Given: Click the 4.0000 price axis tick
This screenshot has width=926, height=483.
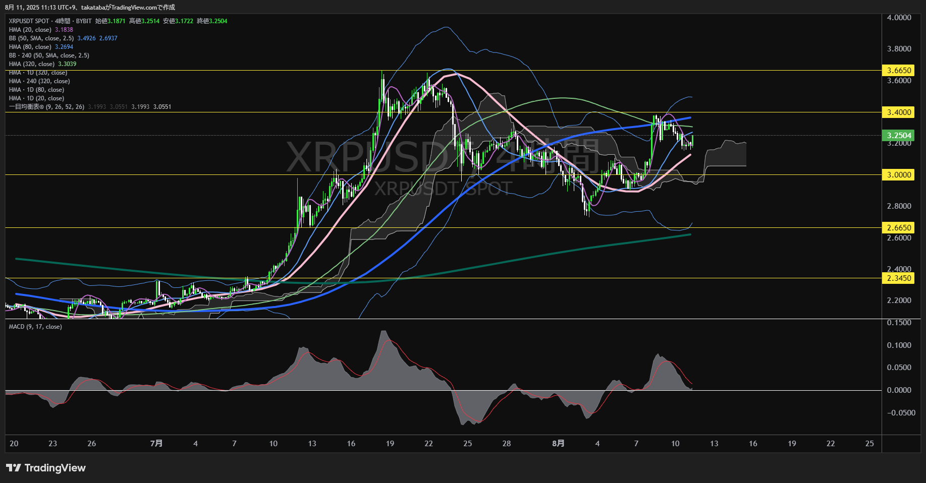Looking at the screenshot, I should click(899, 18).
